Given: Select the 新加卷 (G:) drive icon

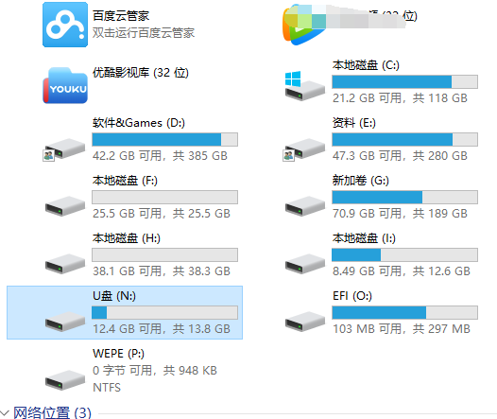Looking at the screenshot, I should (305, 206).
